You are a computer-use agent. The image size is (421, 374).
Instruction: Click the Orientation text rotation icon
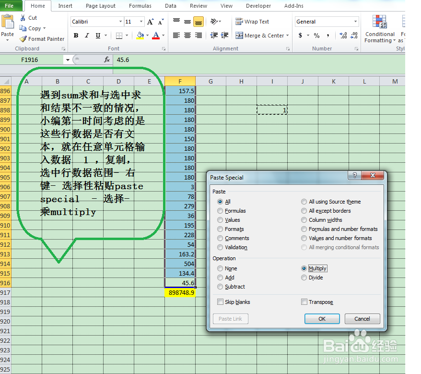[214, 22]
